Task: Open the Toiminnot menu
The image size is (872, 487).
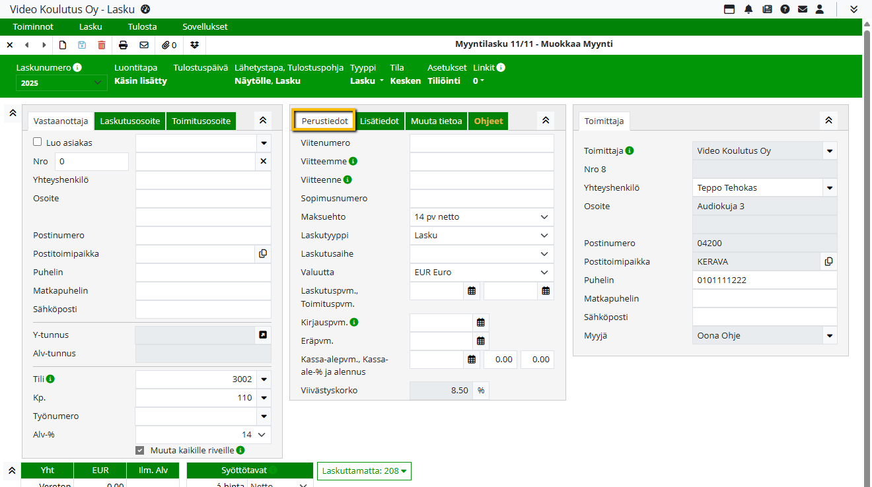Action: point(33,27)
